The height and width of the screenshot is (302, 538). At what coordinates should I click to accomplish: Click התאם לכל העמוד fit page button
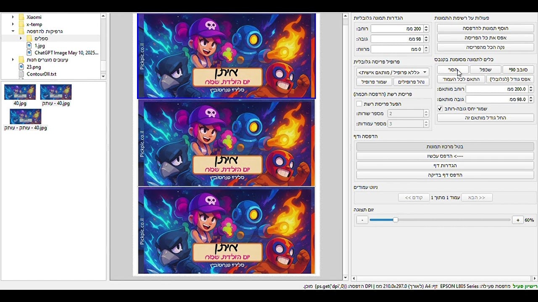[x=461, y=79]
